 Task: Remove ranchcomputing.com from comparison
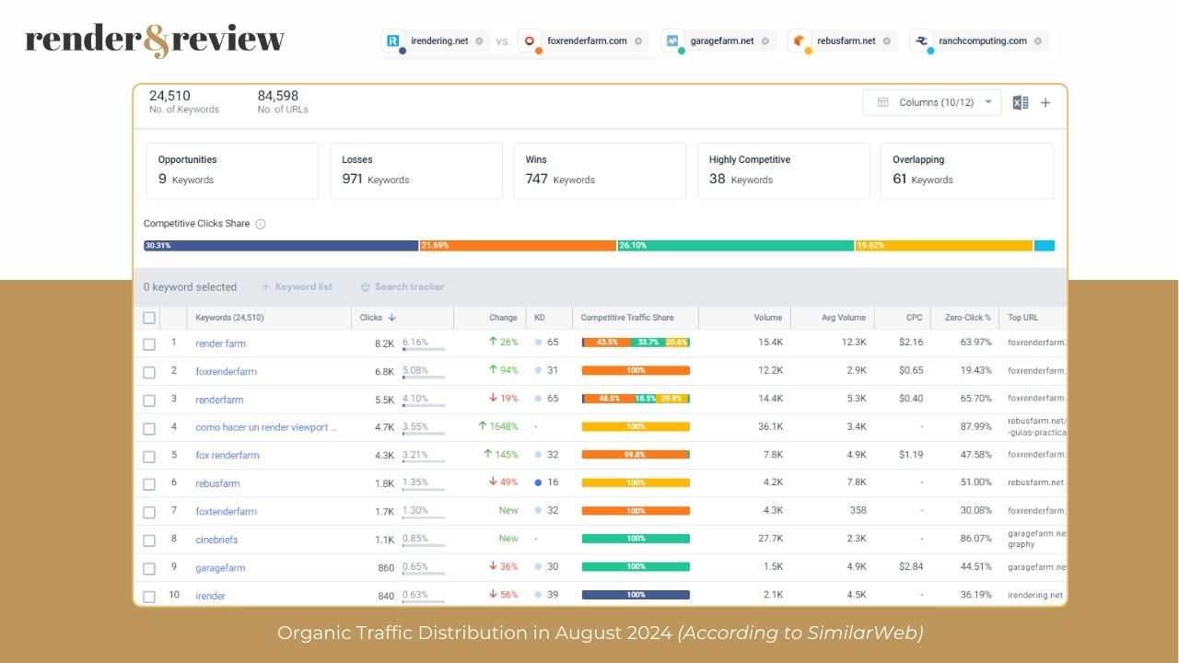(1038, 41)
